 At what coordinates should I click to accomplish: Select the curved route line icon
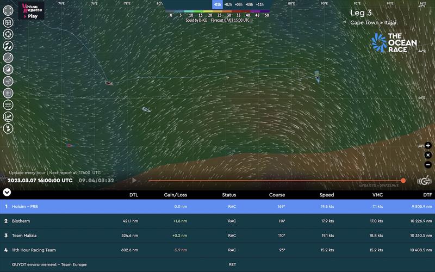click(8, 58)
